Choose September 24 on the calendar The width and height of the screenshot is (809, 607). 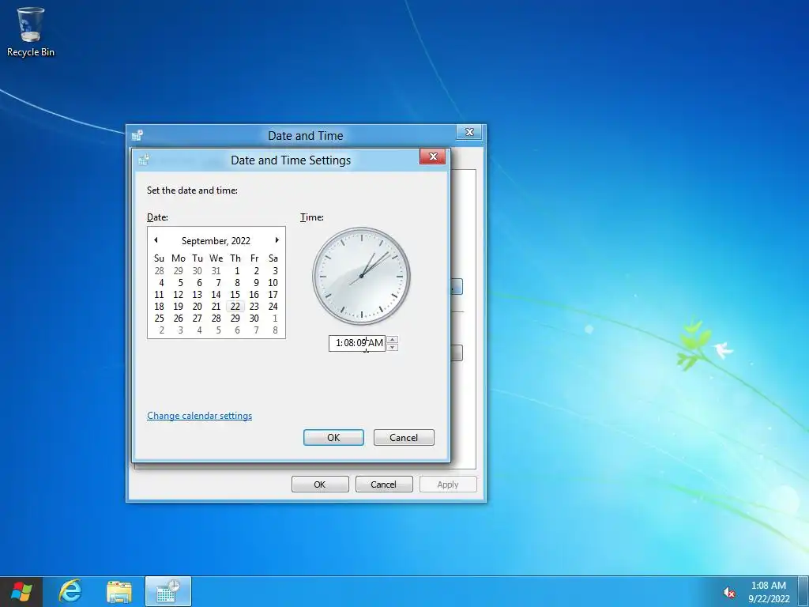[x=273, y=306]
